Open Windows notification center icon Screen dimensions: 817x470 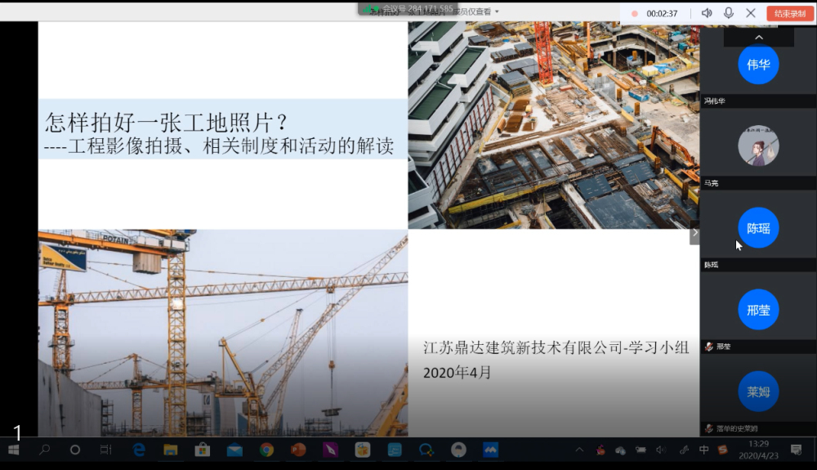click(797, 450)
